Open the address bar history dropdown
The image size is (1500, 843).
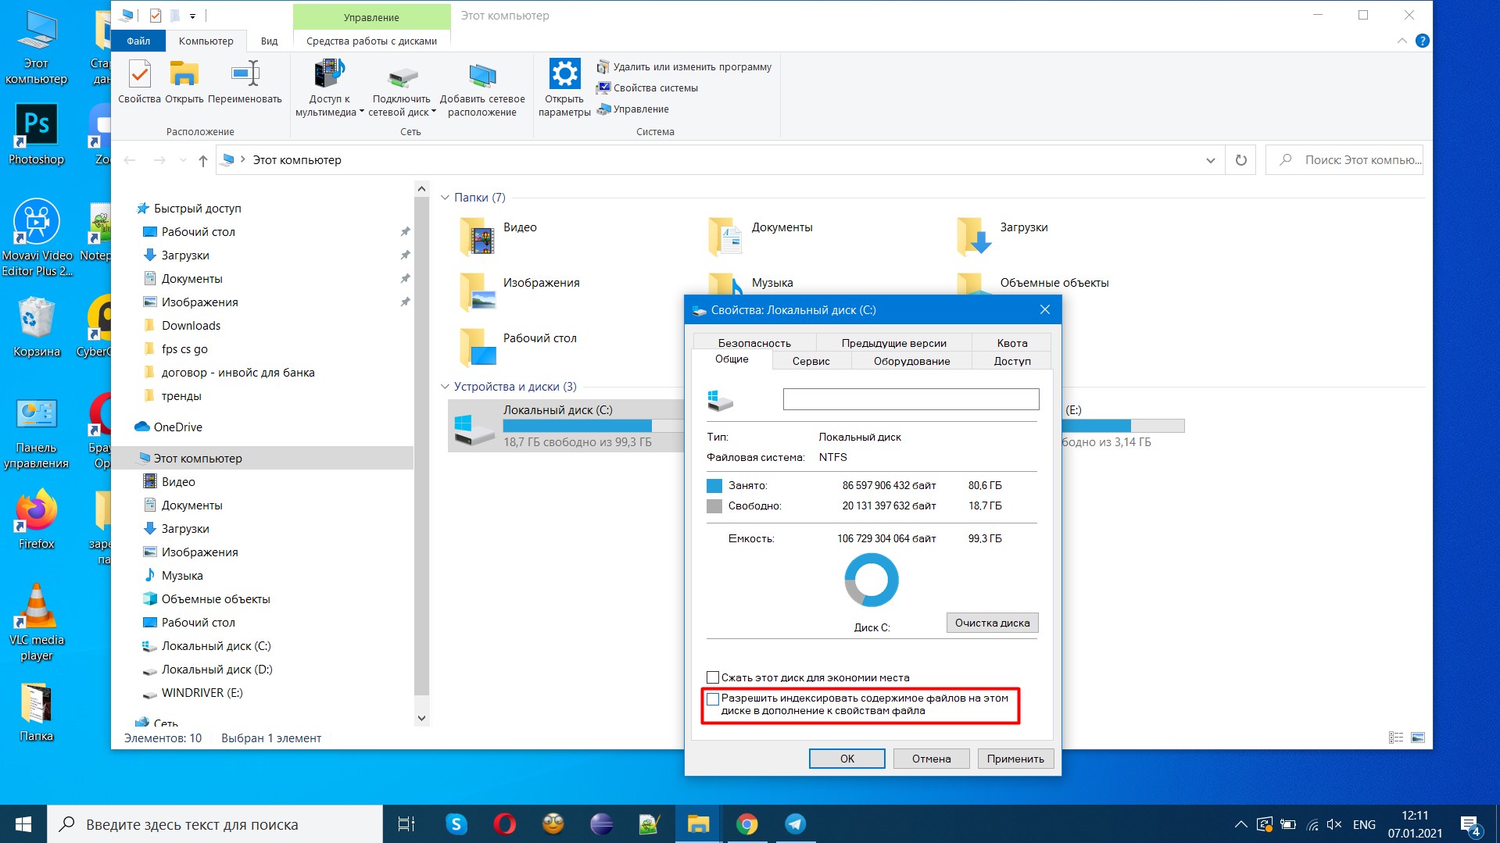[1210, 160]
